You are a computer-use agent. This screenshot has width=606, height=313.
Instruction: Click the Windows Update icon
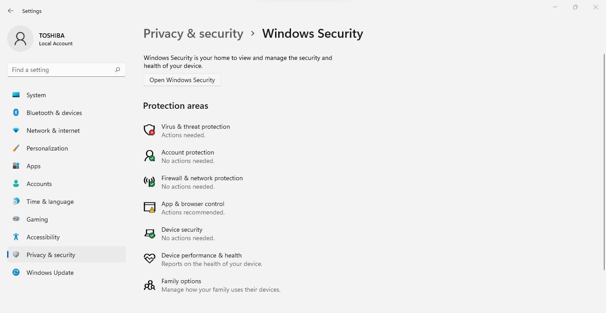pos(16,273)
